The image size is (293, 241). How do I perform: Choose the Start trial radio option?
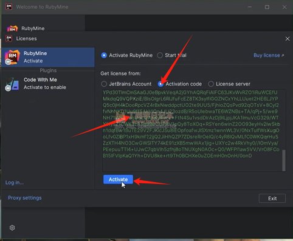coord(160,55)
